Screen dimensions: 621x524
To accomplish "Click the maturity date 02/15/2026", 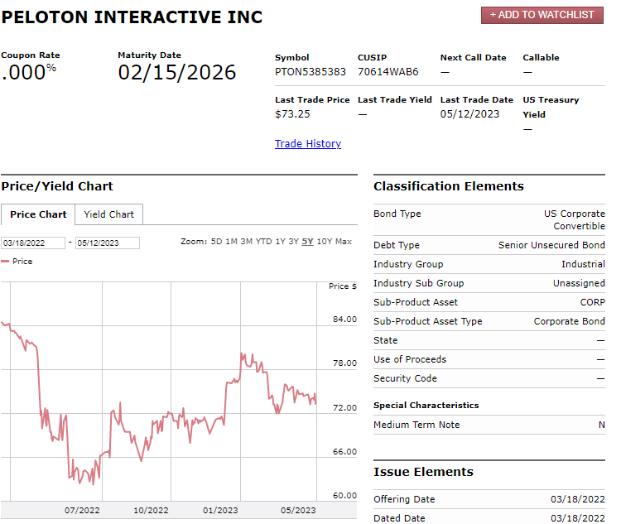I will point(177,73).
